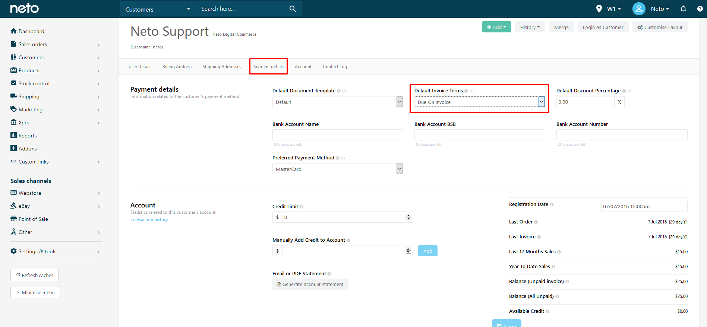
Task: Go to Dashboard in the sidebar
Action: (x=28, y=31)
